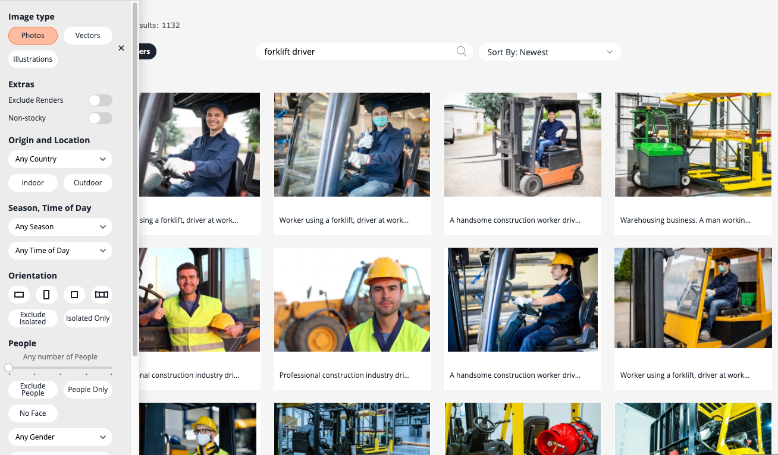Open the orange forklift outdoor photo thumbnail

pyautogui.click(x=522, y=144)
